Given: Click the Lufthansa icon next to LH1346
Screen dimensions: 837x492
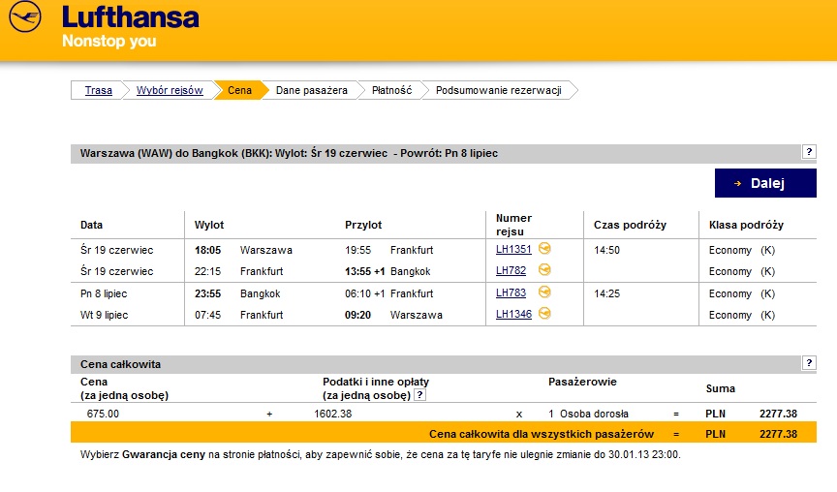Looking at the screenshot, I should pyautogui.click(x=544, y=313).
